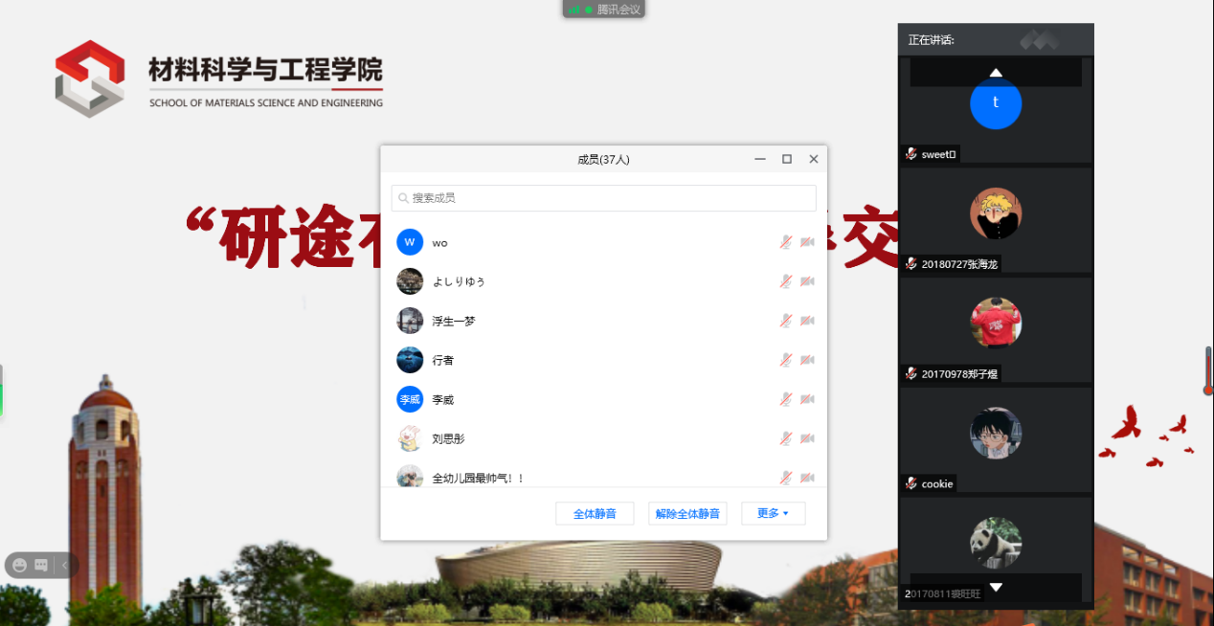The width and height of the screenshot is (1214, 626).
Task: Click the camera icon for member 行者
Action: pyautogui.click(x=807, y=360)
